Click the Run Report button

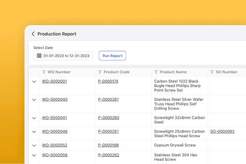click(112, 56)
